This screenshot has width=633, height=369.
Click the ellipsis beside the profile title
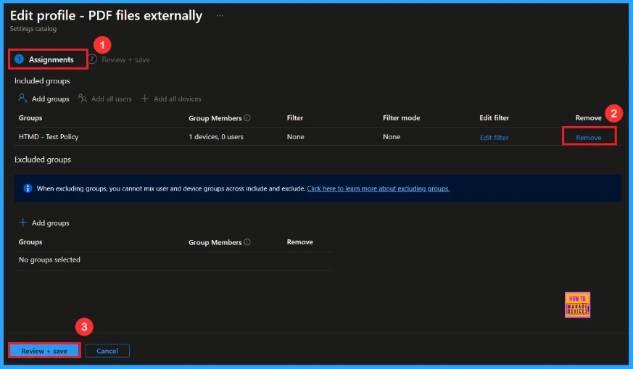[219, 16]
